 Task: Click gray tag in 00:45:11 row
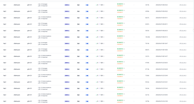pyautogui.click(x=78, y=18)
